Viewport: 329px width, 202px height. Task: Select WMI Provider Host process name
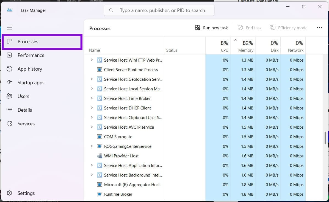point(121,156)
